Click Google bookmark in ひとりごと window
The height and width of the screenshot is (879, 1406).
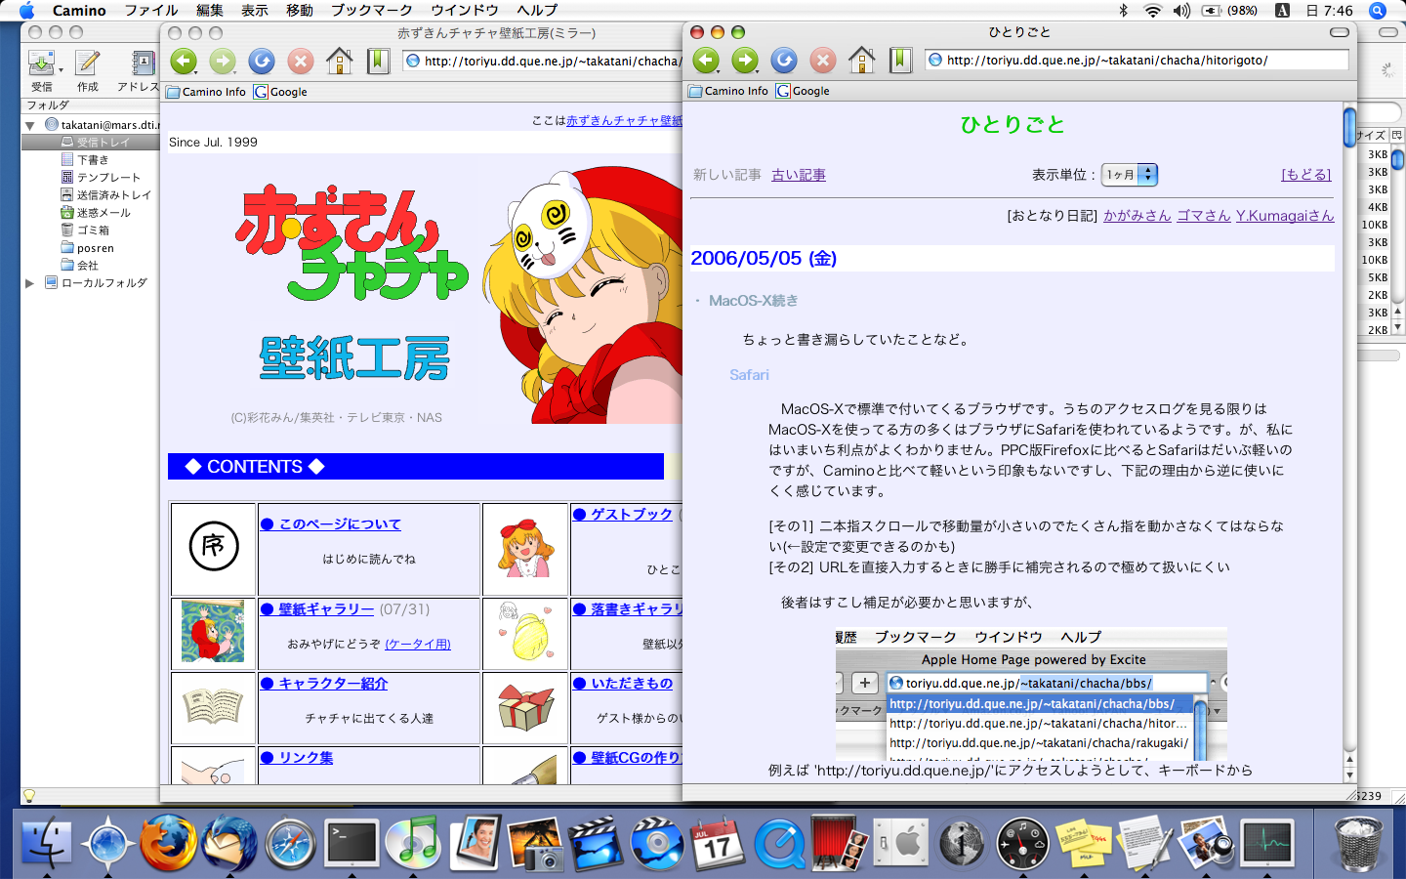tap(803, 91)
